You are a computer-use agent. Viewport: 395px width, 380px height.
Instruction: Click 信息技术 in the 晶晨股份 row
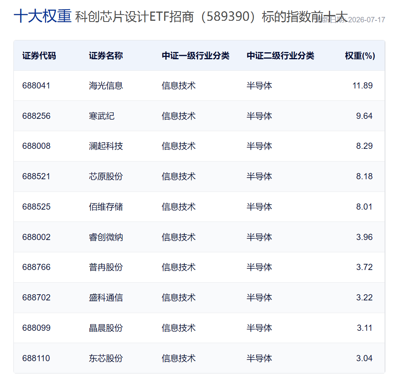pos(179,328)
